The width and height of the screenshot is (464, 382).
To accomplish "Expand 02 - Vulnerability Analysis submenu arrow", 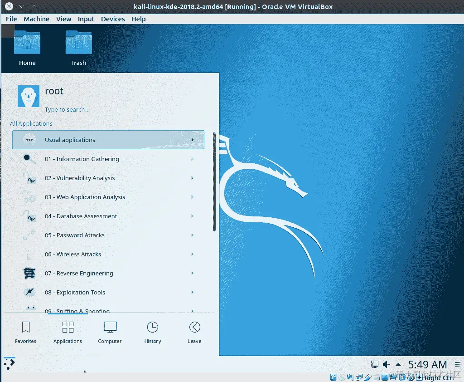I will (192, 178).
